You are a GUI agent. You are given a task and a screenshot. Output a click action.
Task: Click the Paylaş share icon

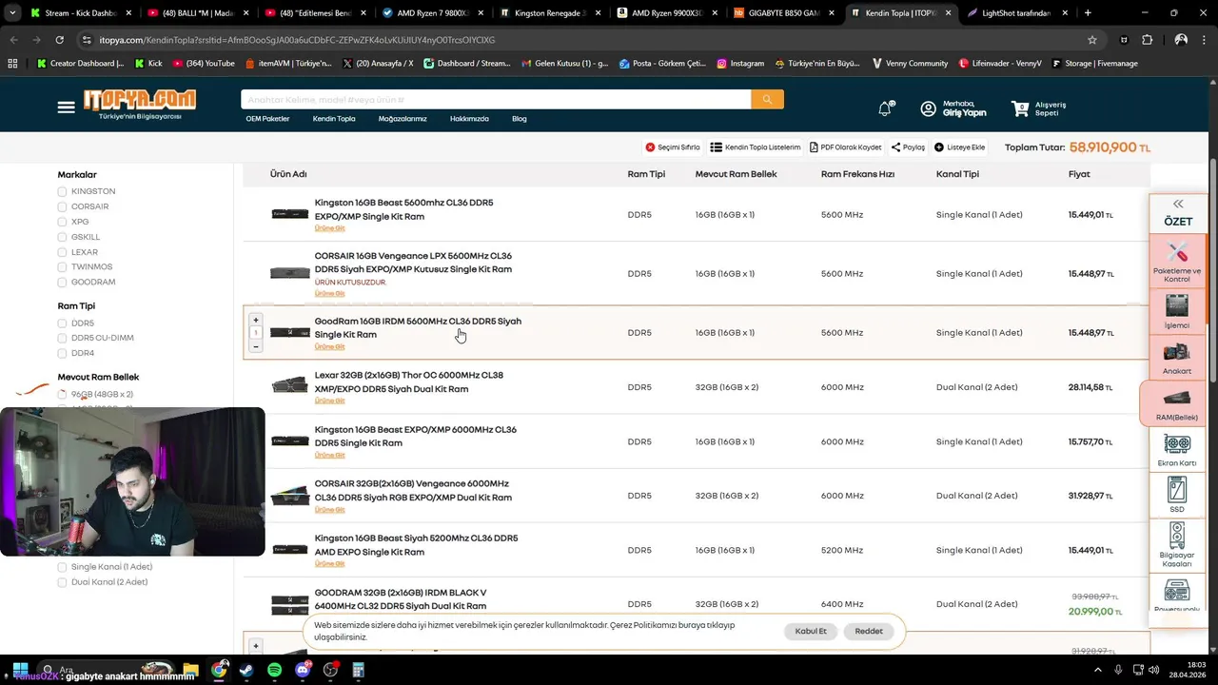[895, 147]
